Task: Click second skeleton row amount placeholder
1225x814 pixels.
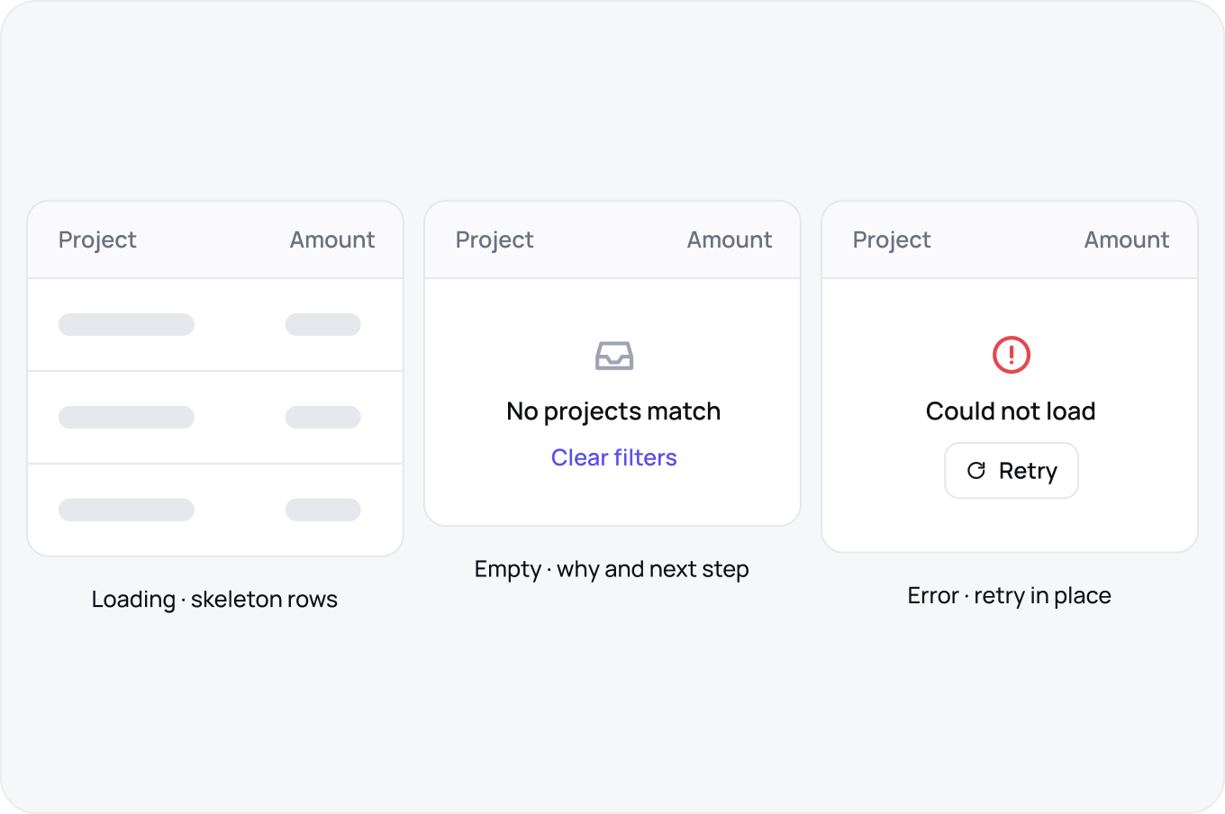Action: click(x=323, y=417)
